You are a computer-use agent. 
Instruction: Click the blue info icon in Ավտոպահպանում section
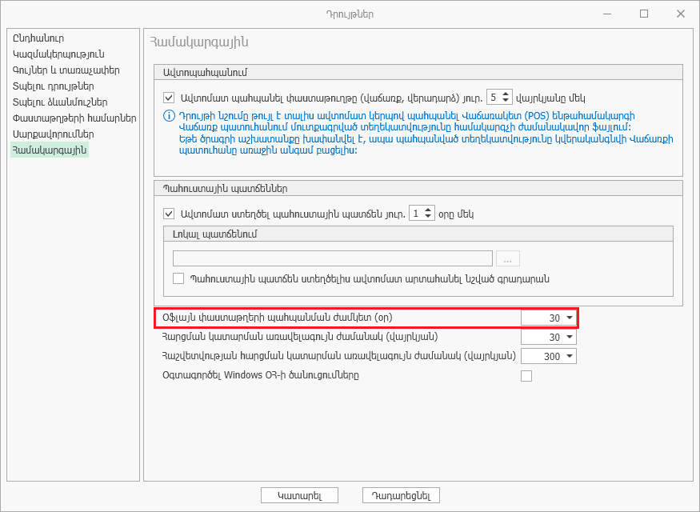[x=169, y=116]
